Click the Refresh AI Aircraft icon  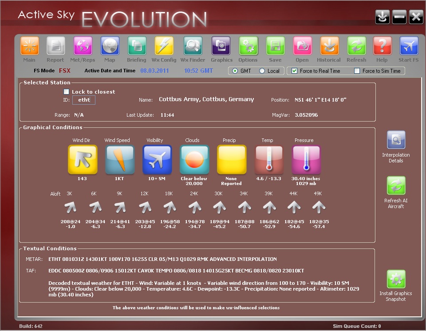click(x=396, y=185)
